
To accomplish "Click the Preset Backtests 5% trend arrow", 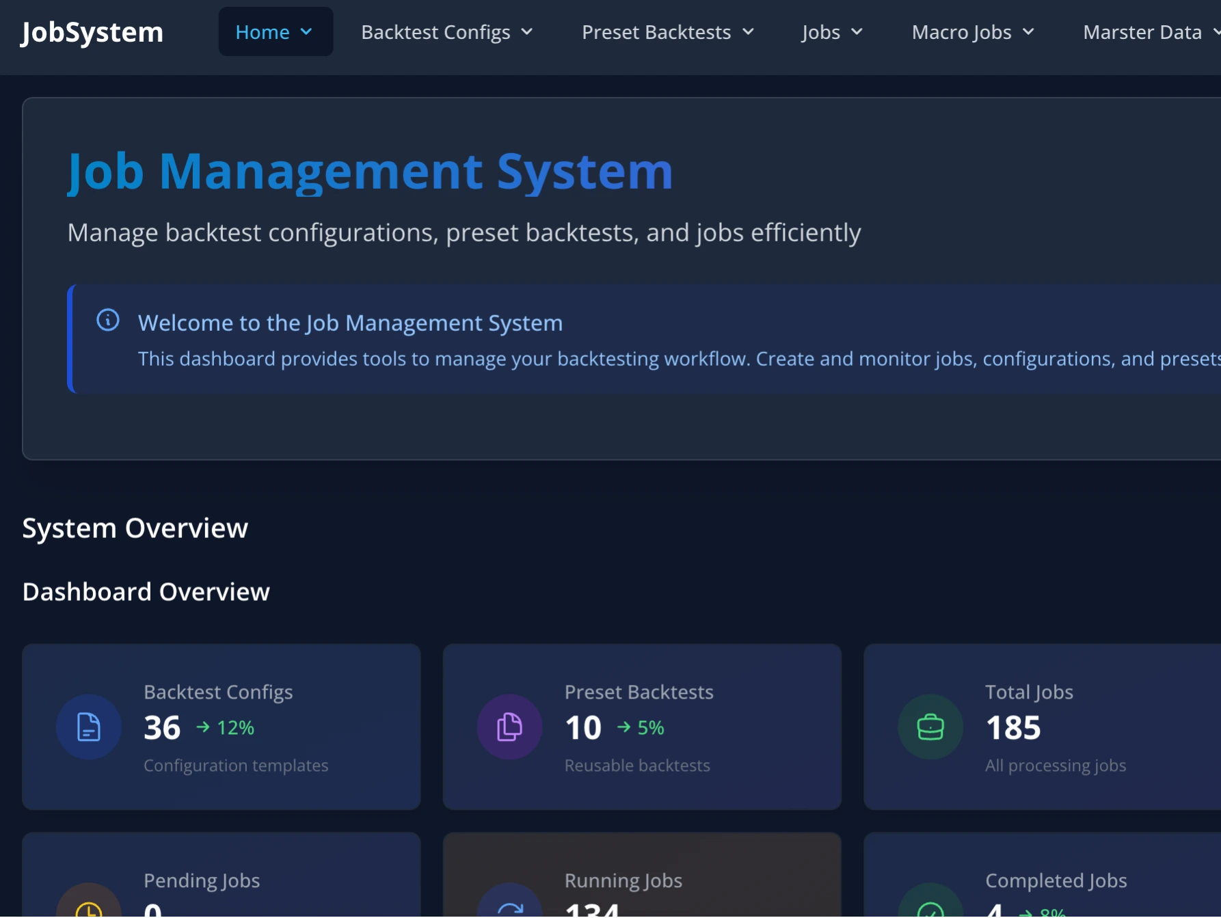I will coord(623,727).
